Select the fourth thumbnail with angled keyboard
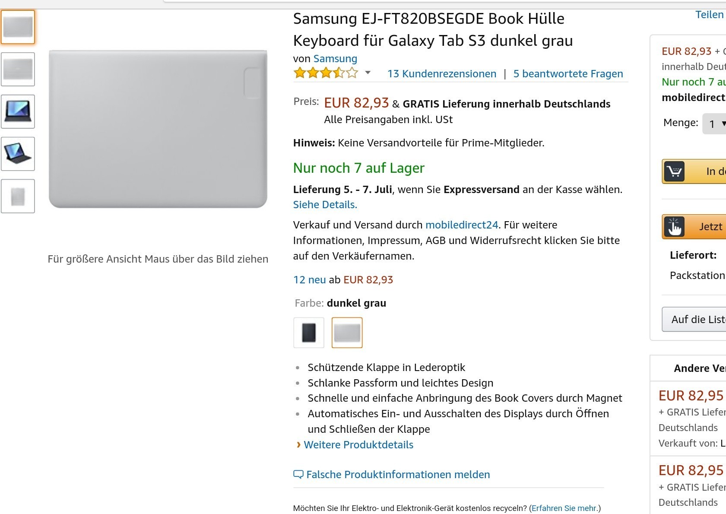This screenshot has width=726, height=514. (18, 154)
